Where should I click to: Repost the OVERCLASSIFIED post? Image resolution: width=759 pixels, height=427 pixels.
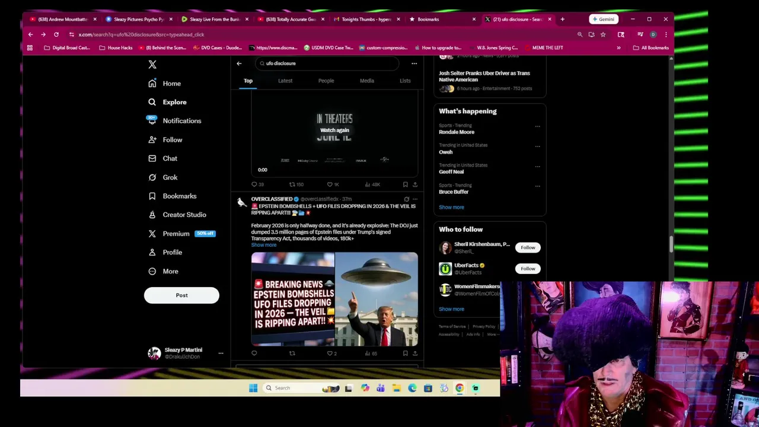pyautogui.click(x=292, y=353)
